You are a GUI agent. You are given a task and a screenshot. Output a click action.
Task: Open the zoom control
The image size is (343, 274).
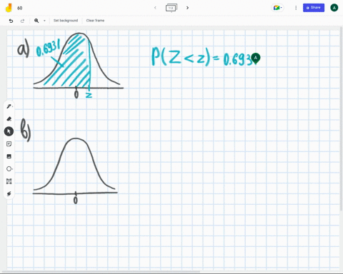[x=36, y=21]
